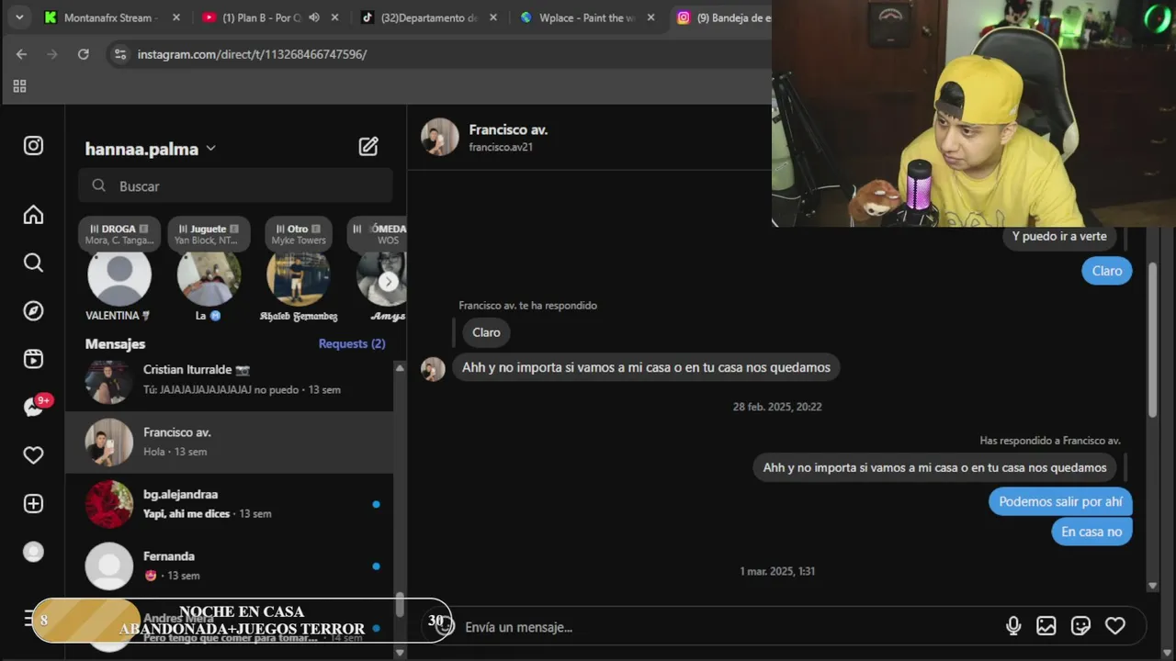Open Messages icon with 9+ badge

click(x=35, y=407)
